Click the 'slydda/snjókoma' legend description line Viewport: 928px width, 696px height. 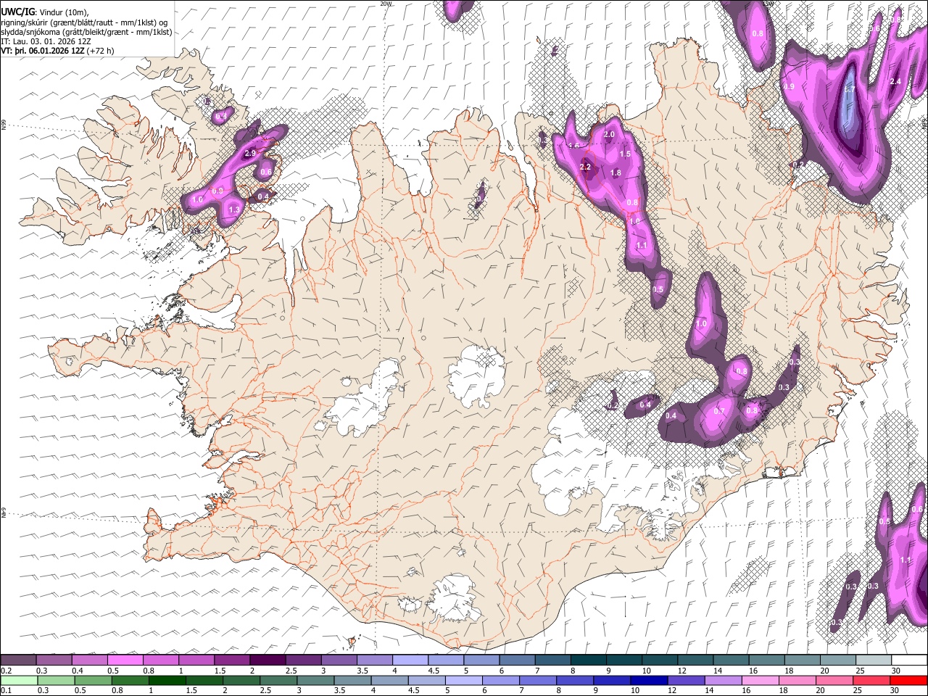pos(87,32)
